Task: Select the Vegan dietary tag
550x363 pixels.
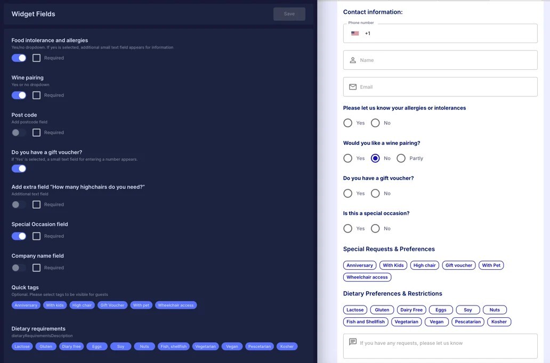Action: pyautogui.click(x=436, y=321)
